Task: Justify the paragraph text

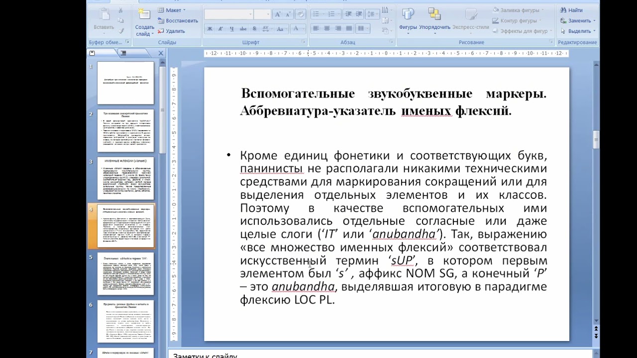Action: point(349,29)
